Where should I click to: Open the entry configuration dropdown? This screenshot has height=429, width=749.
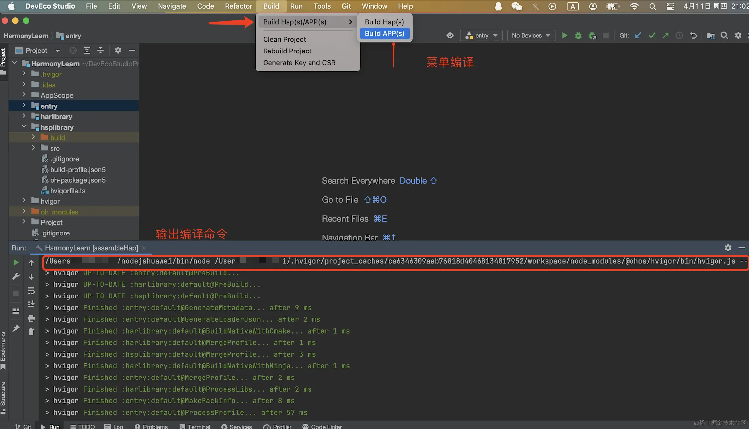[x=481, y=35]
